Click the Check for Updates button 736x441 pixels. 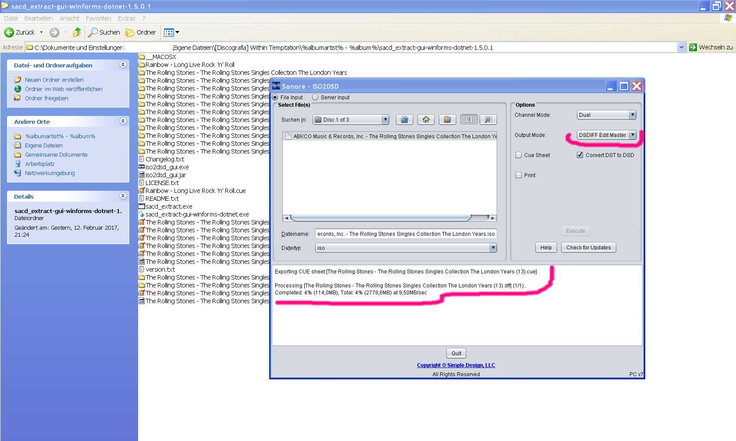coord(588,247)
